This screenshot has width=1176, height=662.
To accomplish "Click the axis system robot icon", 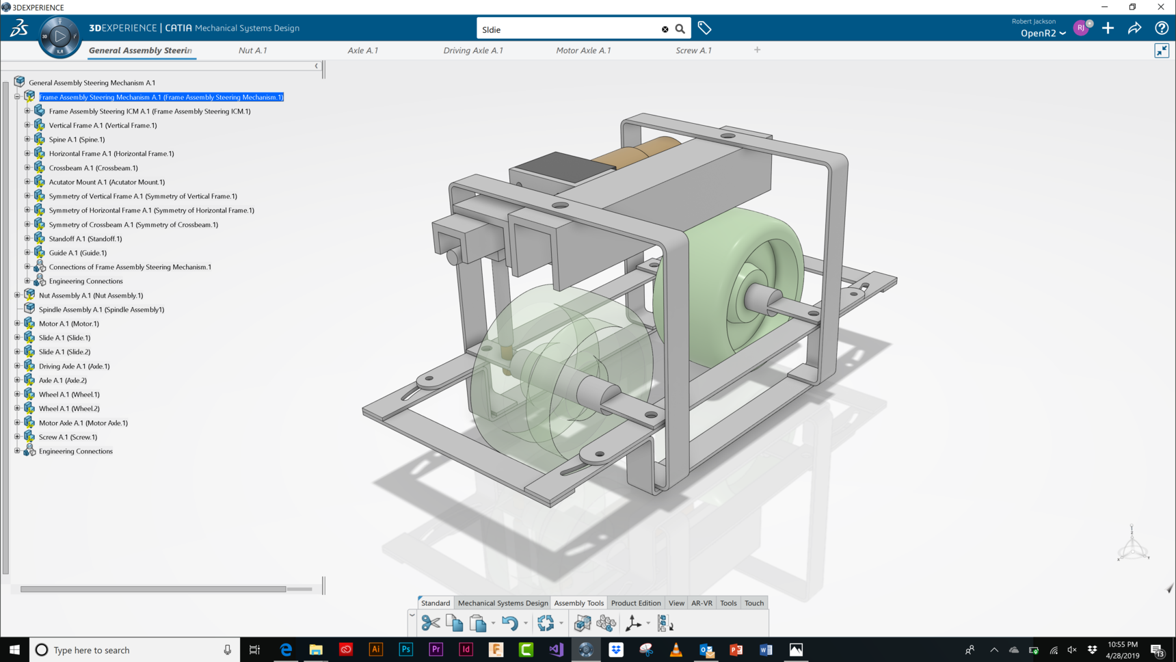I will pyautogui.click(x=633, y=622).
